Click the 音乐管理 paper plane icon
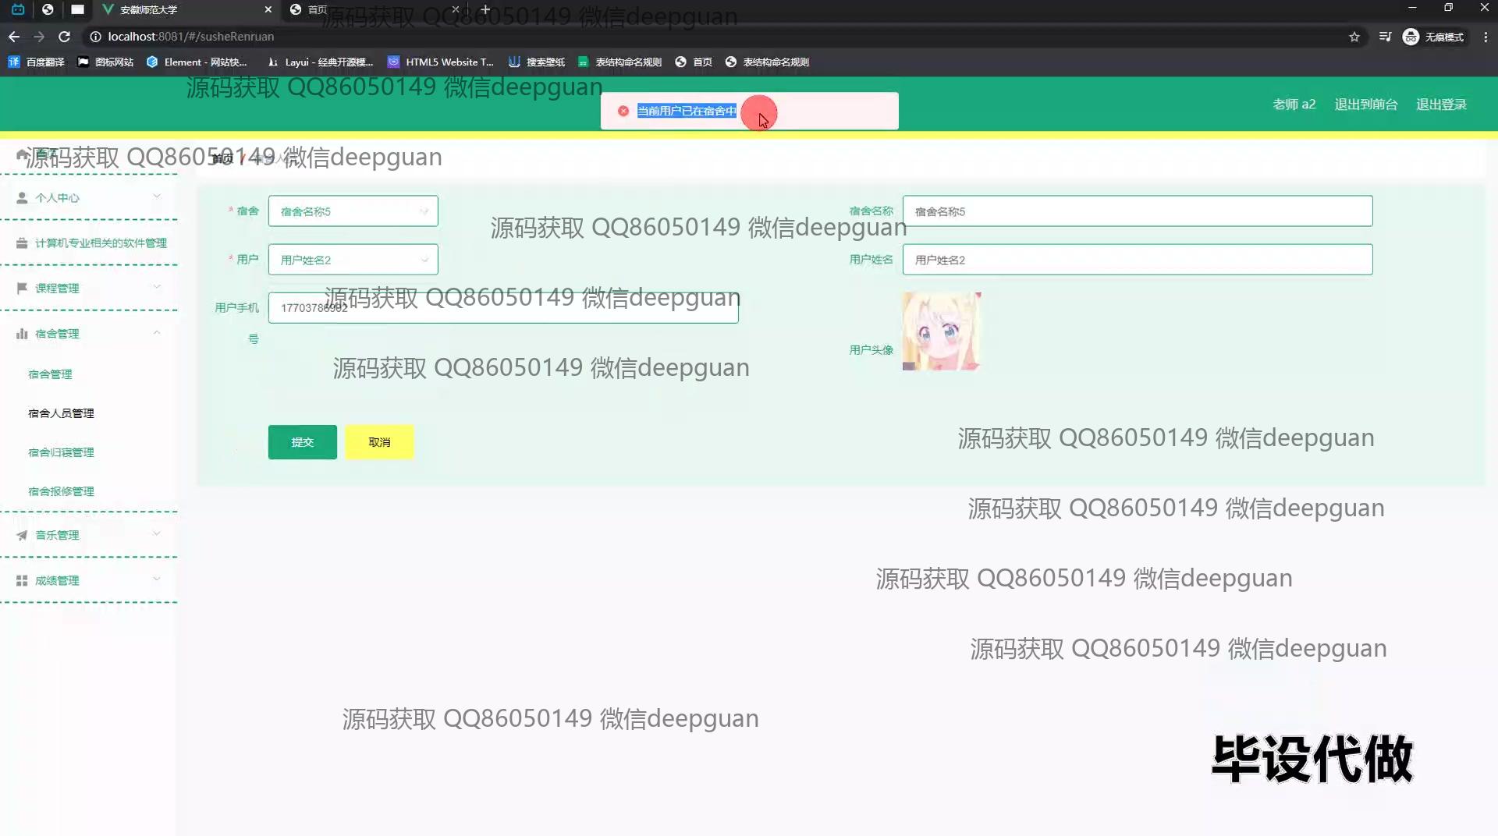The image size is (1498, 836). pyautogui.click(x=22, y=535)
